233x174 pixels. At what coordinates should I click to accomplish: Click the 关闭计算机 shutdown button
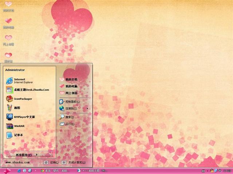coord(74,162)
